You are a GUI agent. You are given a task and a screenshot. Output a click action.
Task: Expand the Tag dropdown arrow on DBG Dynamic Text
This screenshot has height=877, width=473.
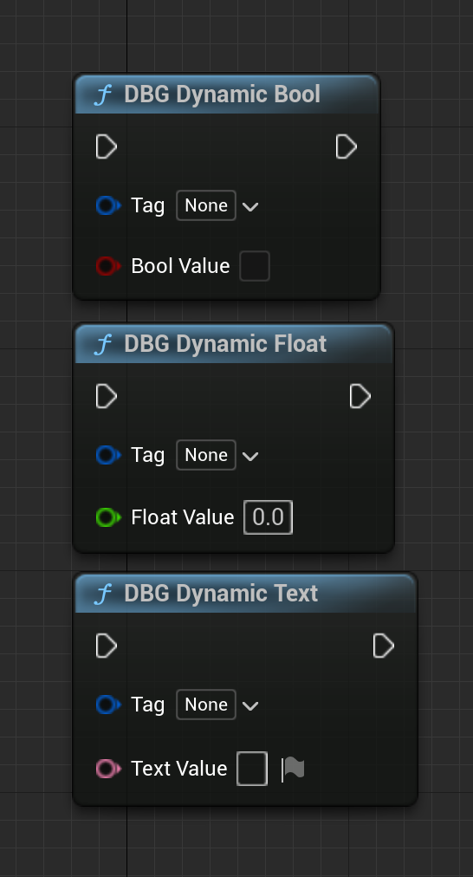[x=250, y=705]
